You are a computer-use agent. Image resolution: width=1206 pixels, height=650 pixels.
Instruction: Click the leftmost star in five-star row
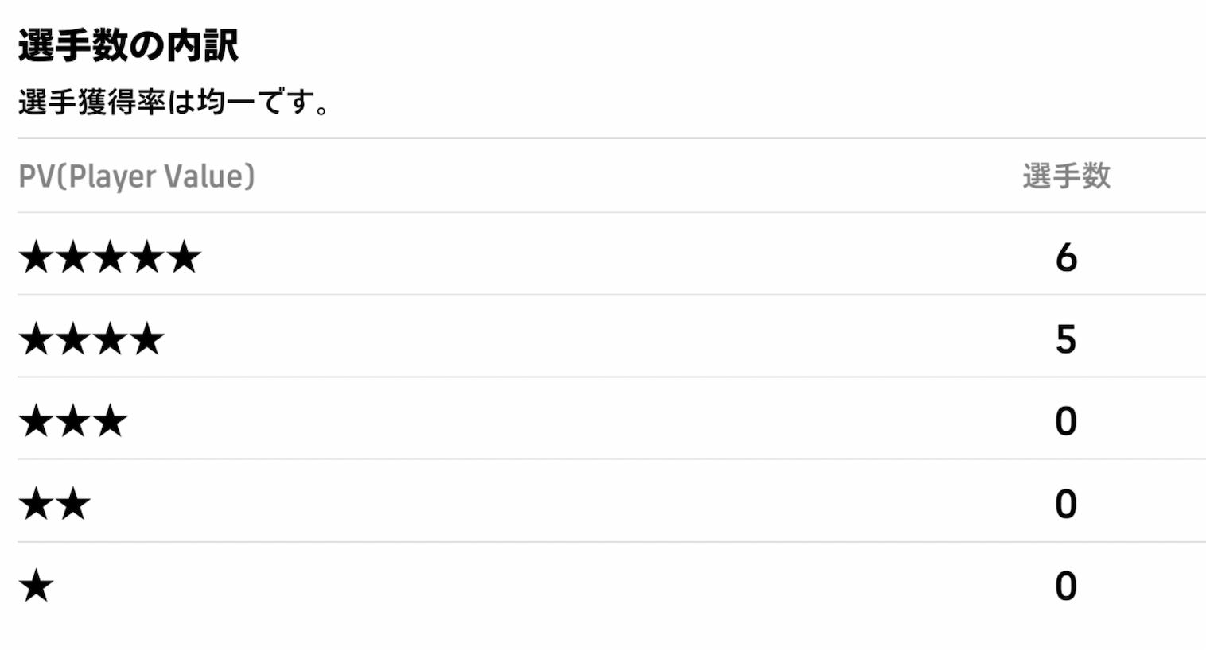37,257
